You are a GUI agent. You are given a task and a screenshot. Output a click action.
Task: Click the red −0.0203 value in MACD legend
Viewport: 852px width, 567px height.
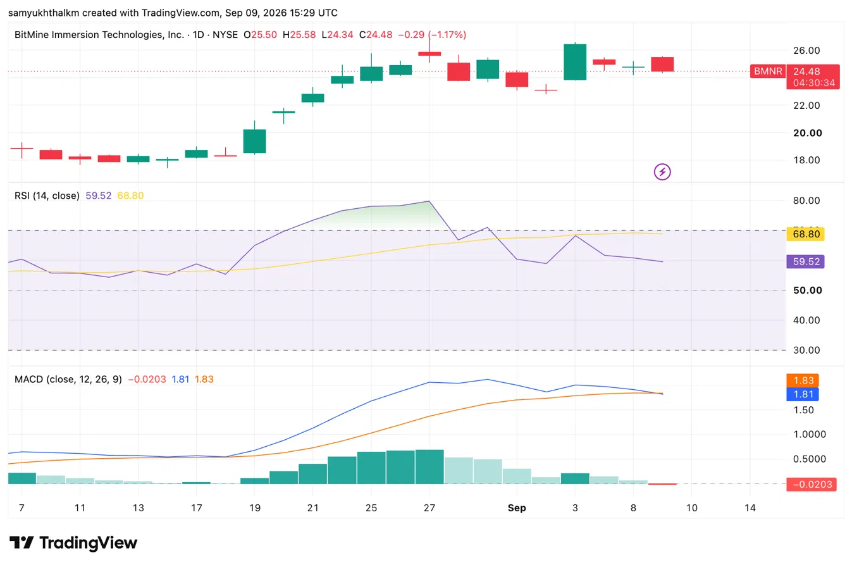pos(147,379)
